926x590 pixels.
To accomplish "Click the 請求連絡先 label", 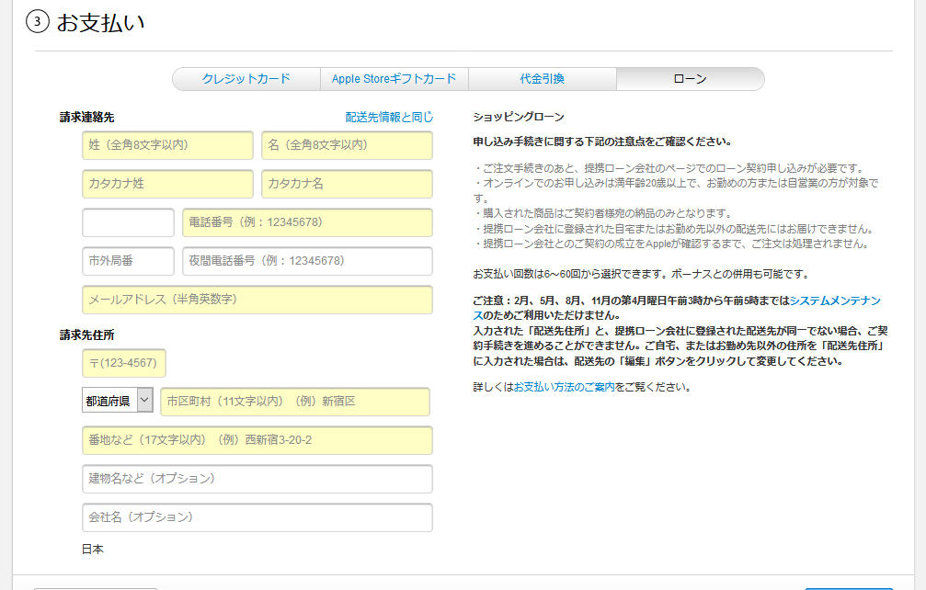I will (x=86, y=118).
